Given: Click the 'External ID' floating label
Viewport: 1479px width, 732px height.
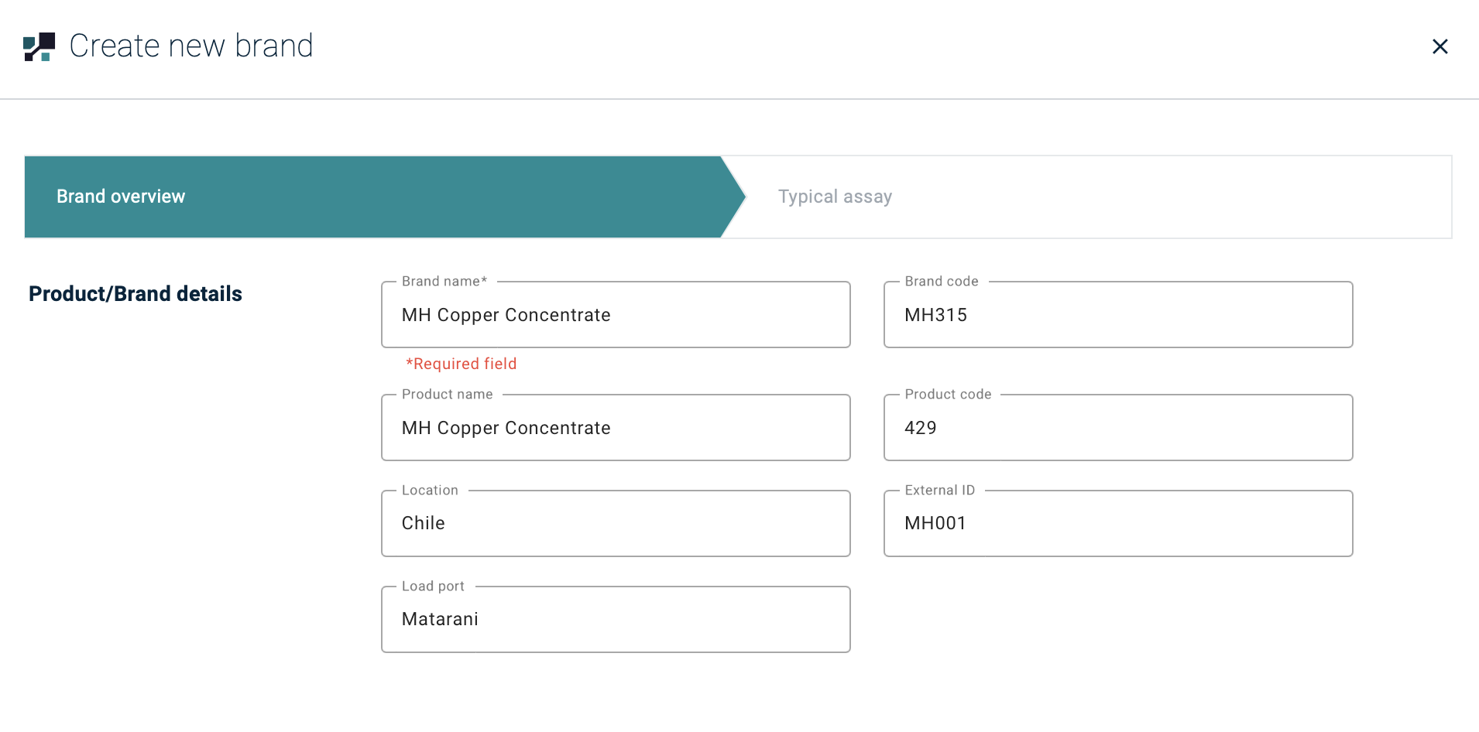Looking at the screenshot, I should tap(939, 491).
